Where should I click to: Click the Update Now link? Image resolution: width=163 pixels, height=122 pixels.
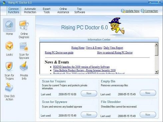coord(132,11)
